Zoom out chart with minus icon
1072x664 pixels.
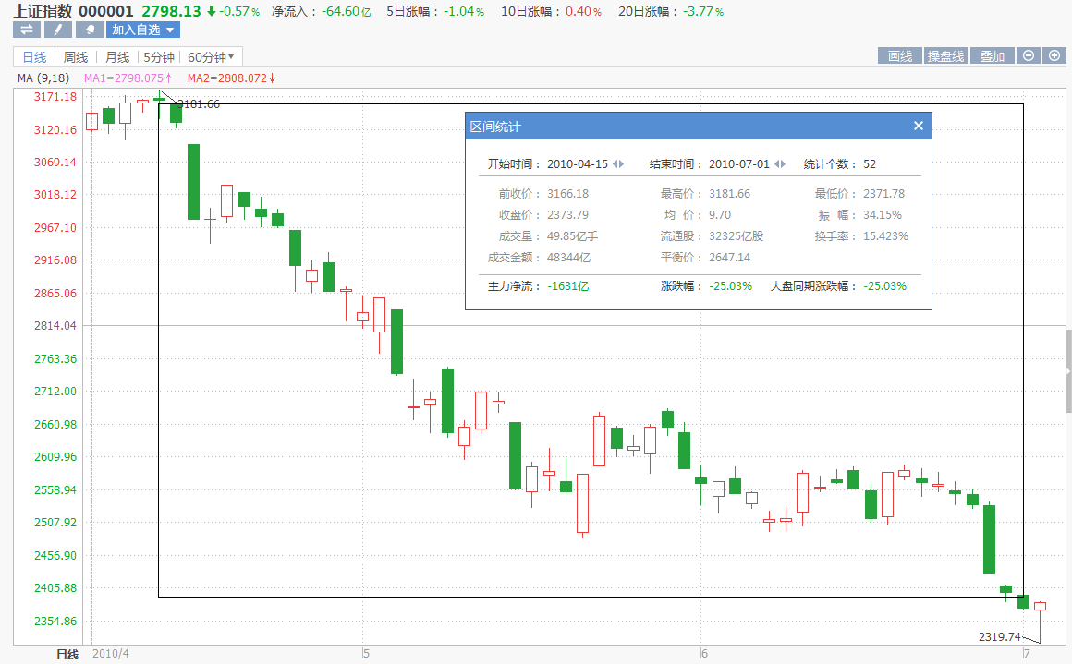pyautogui.click(x=1028, y=56)
